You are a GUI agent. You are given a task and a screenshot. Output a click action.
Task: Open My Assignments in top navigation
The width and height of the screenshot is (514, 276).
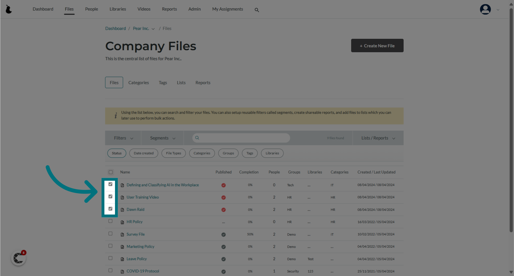click(228, 9)
